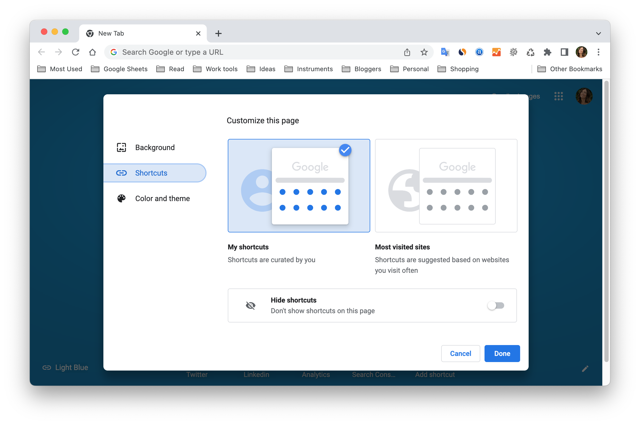This screenshot has height=425, width=640.
Task: Open the Google apps grid icon
Action: click(x=559, y=96)
